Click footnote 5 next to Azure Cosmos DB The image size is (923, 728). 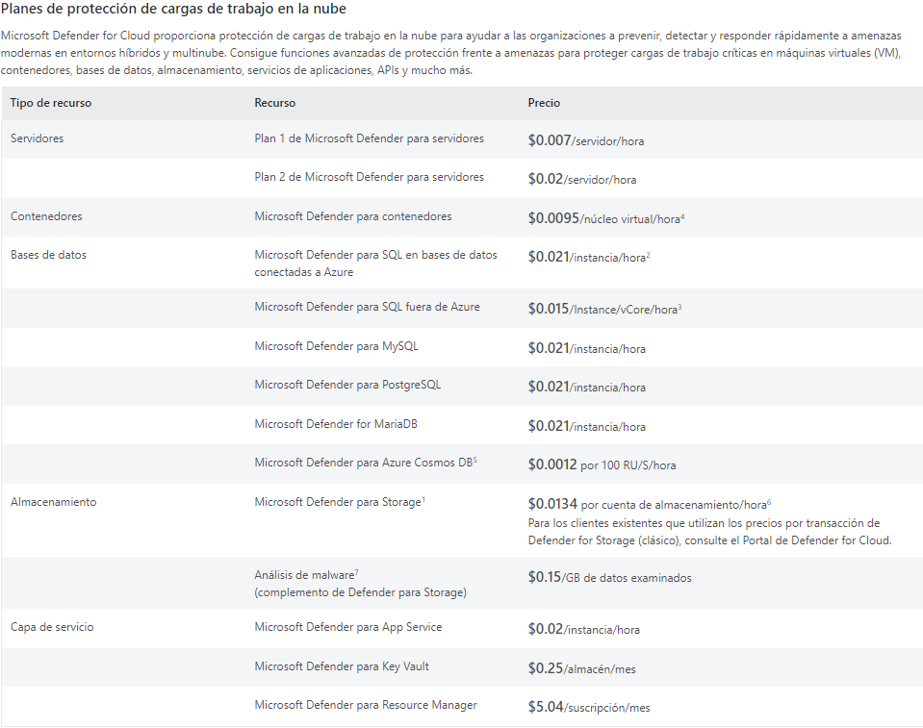click(474, 460)
